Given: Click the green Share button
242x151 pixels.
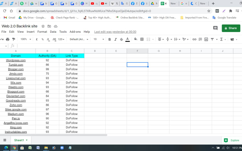Looking at the screenshot, I should 231,28.
